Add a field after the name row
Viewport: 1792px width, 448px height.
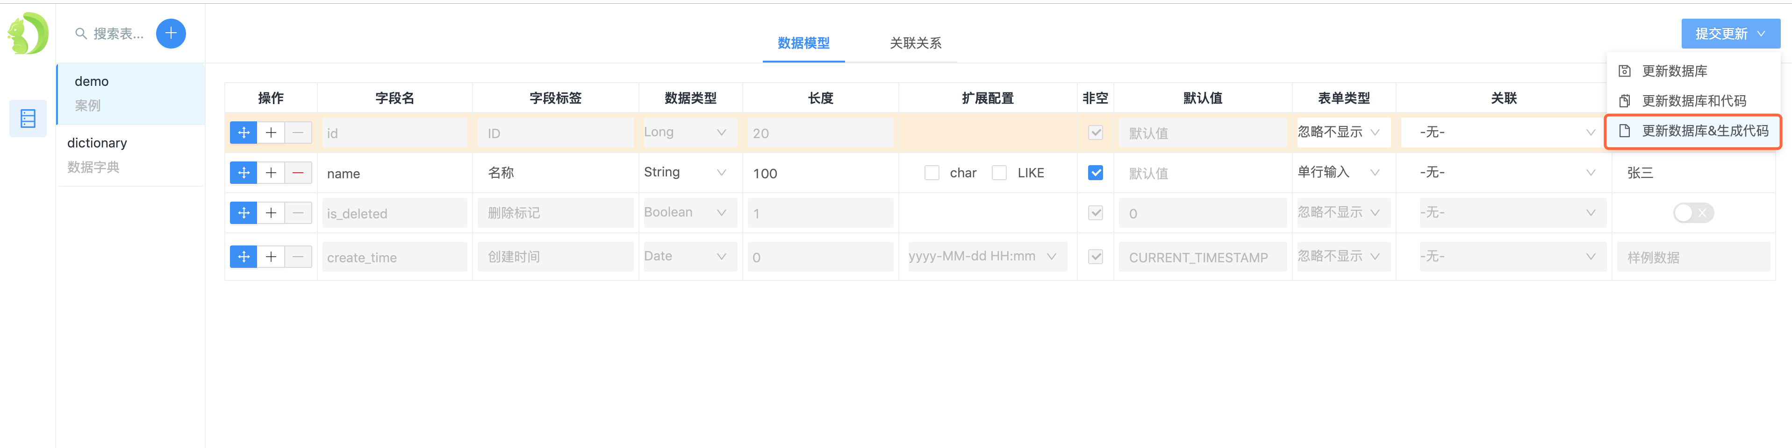click(x=271, y=173)
